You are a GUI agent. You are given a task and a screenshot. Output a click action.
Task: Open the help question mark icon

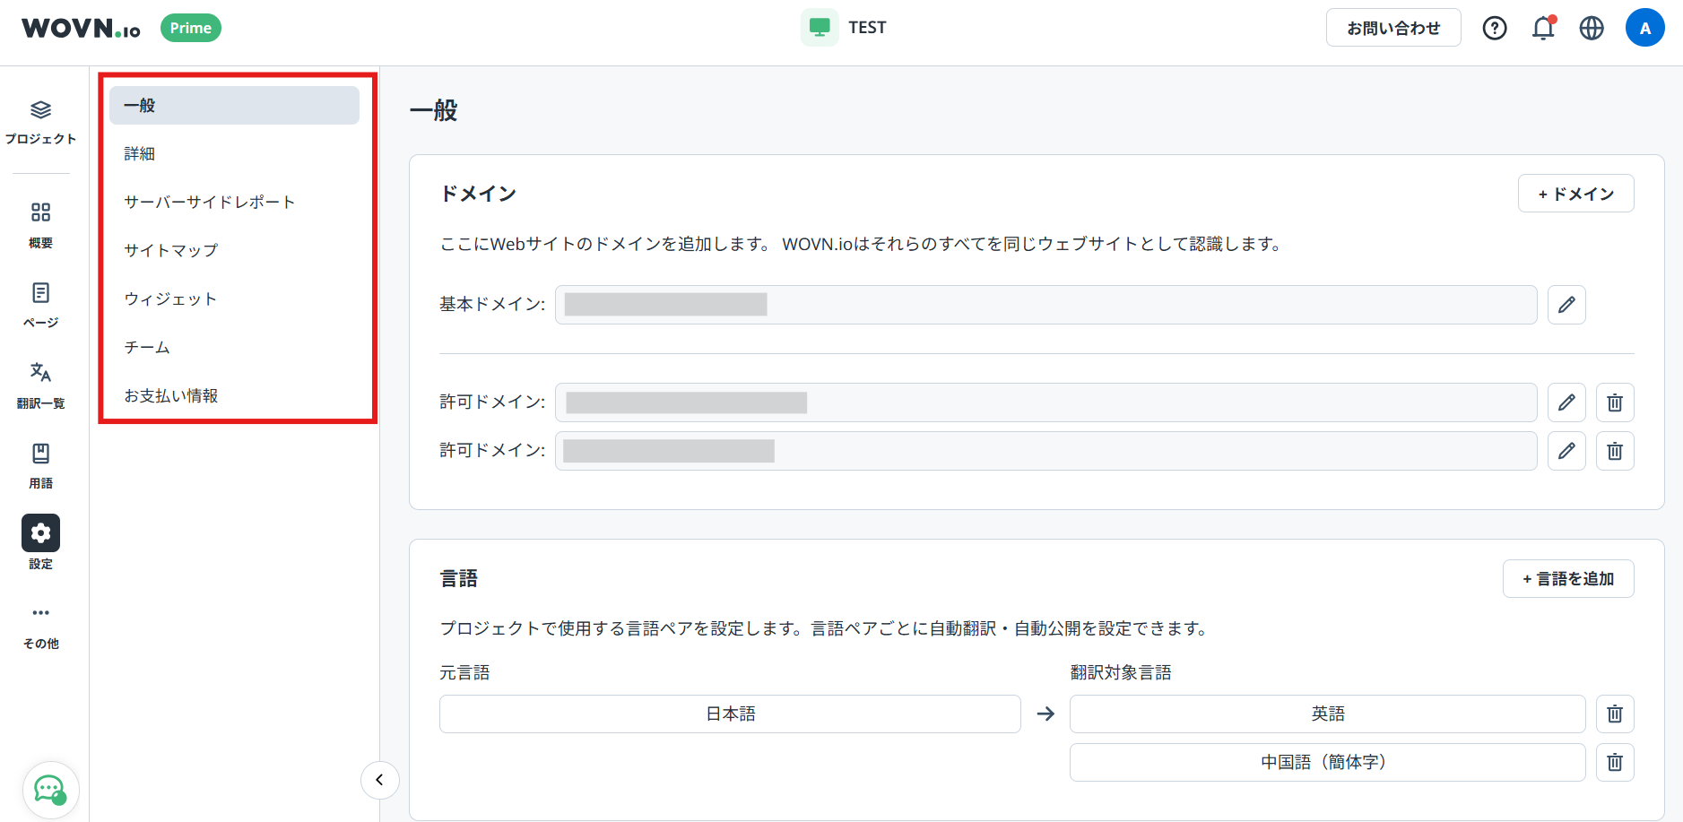tap(1495, 28)
